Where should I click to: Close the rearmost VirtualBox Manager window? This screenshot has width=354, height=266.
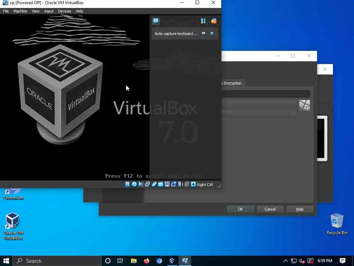(x=325, y=69)
